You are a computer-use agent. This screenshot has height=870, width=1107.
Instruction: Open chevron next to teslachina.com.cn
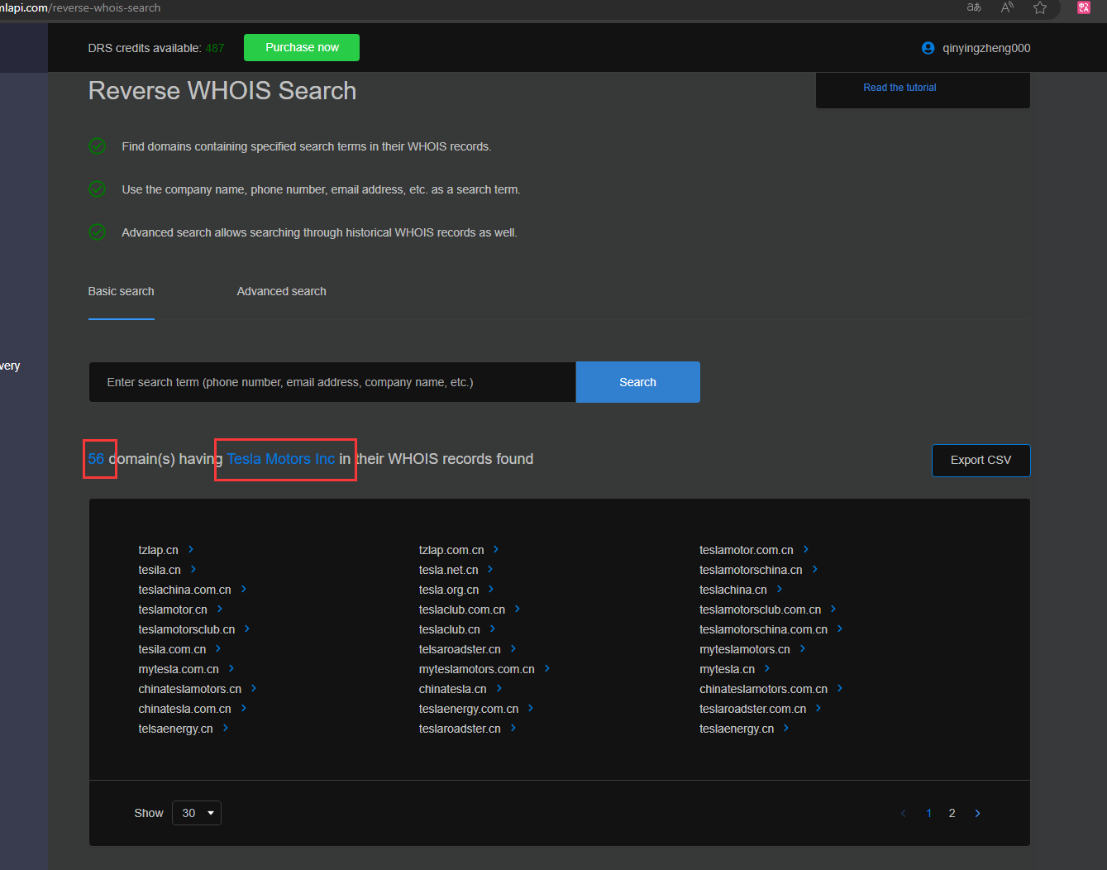pyautogui.click(x=244, y=589)
